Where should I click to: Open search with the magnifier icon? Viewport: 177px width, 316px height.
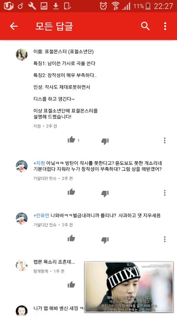[145, 26]
